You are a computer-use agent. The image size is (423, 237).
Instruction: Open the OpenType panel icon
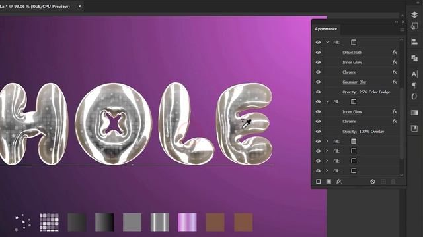tap(414, 97)
